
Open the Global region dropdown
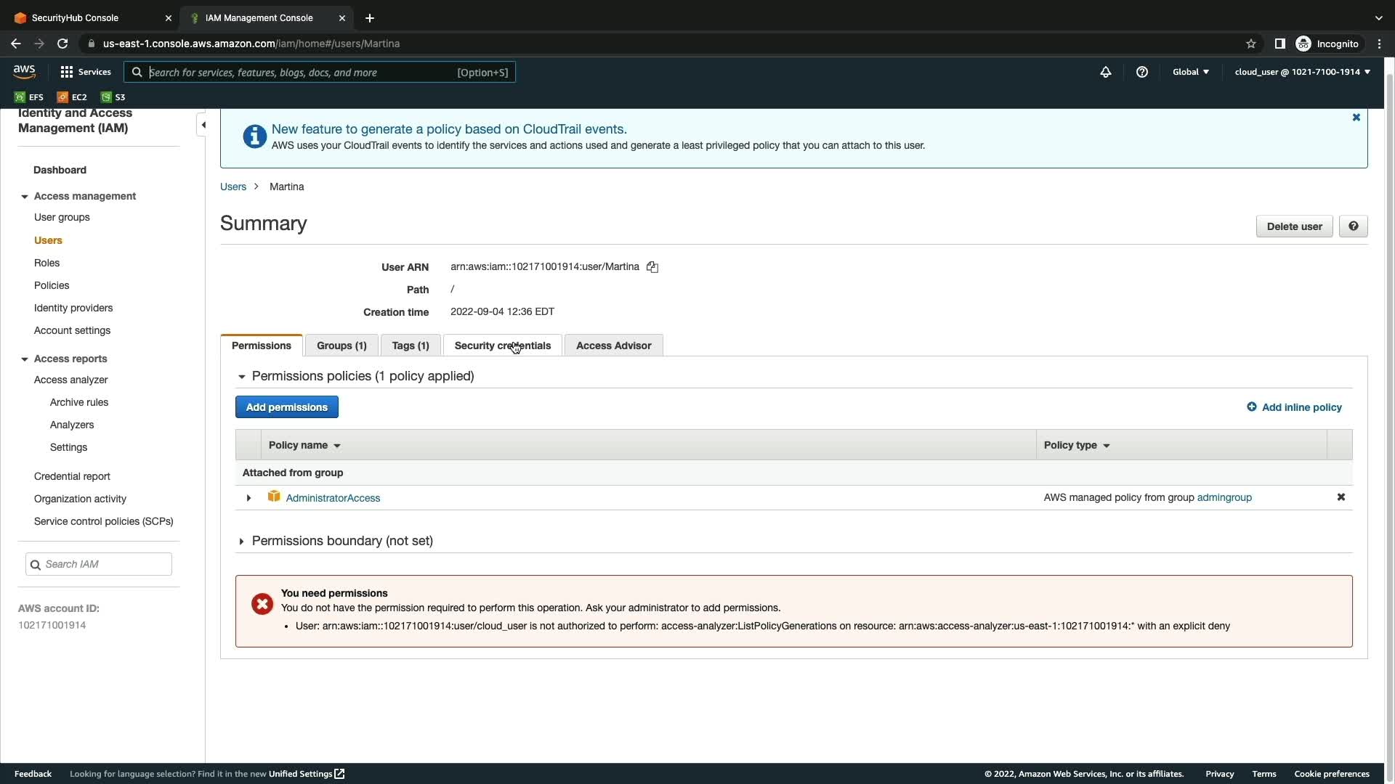point(1190,72)
